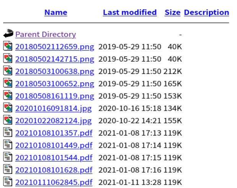237x188 pixels.
Task: Click image icon beside 20180502112659.png
Action: [x=8, y=46]
